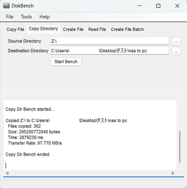Image resolution: width=187 pixels, height=188 pixels.
Task: Open the Help menu
Action: 44,17
